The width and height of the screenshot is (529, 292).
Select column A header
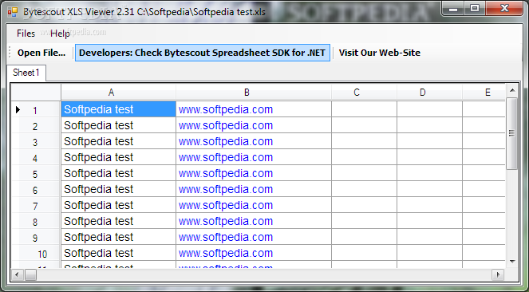(118, 92)
